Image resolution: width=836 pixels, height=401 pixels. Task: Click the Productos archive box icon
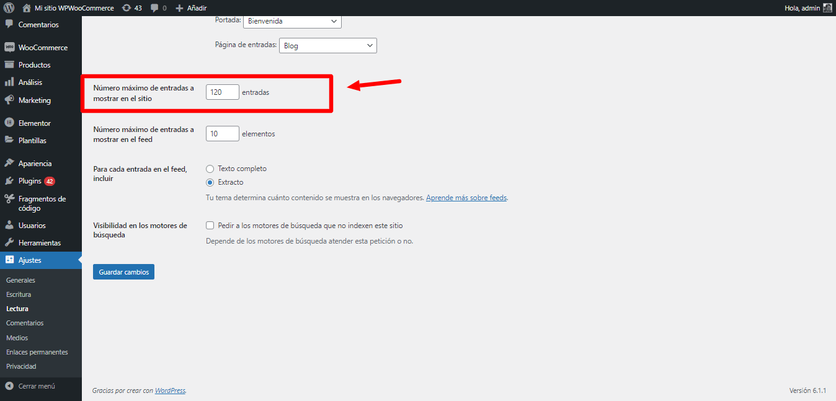9,65
